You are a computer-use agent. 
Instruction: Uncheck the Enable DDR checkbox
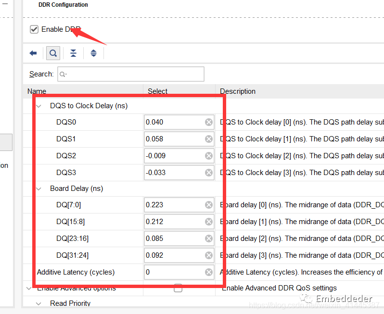(x=34, y=29)
